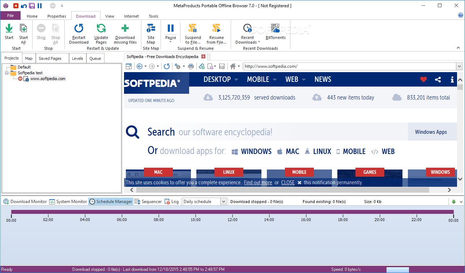The image size is (465, 273).
Task: Open the Daily schedule dropdown
Action: (x=223, y=202)
